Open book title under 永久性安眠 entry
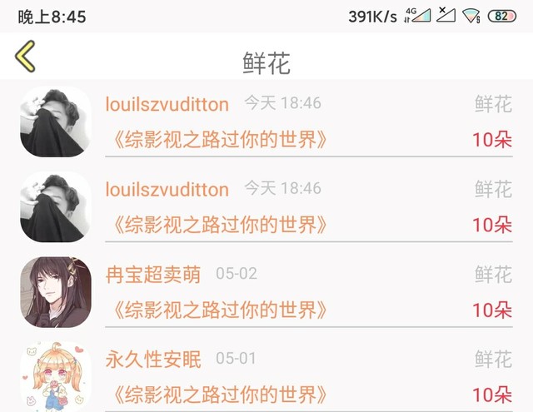Image resolution: width=533 pixels, height=412 pixels. click(x=219, y=395)
